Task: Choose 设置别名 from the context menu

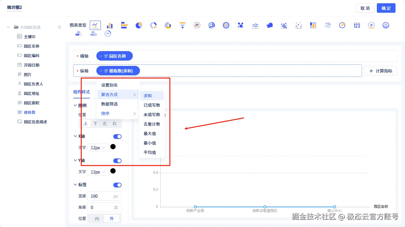Action: tap(118, 85)
